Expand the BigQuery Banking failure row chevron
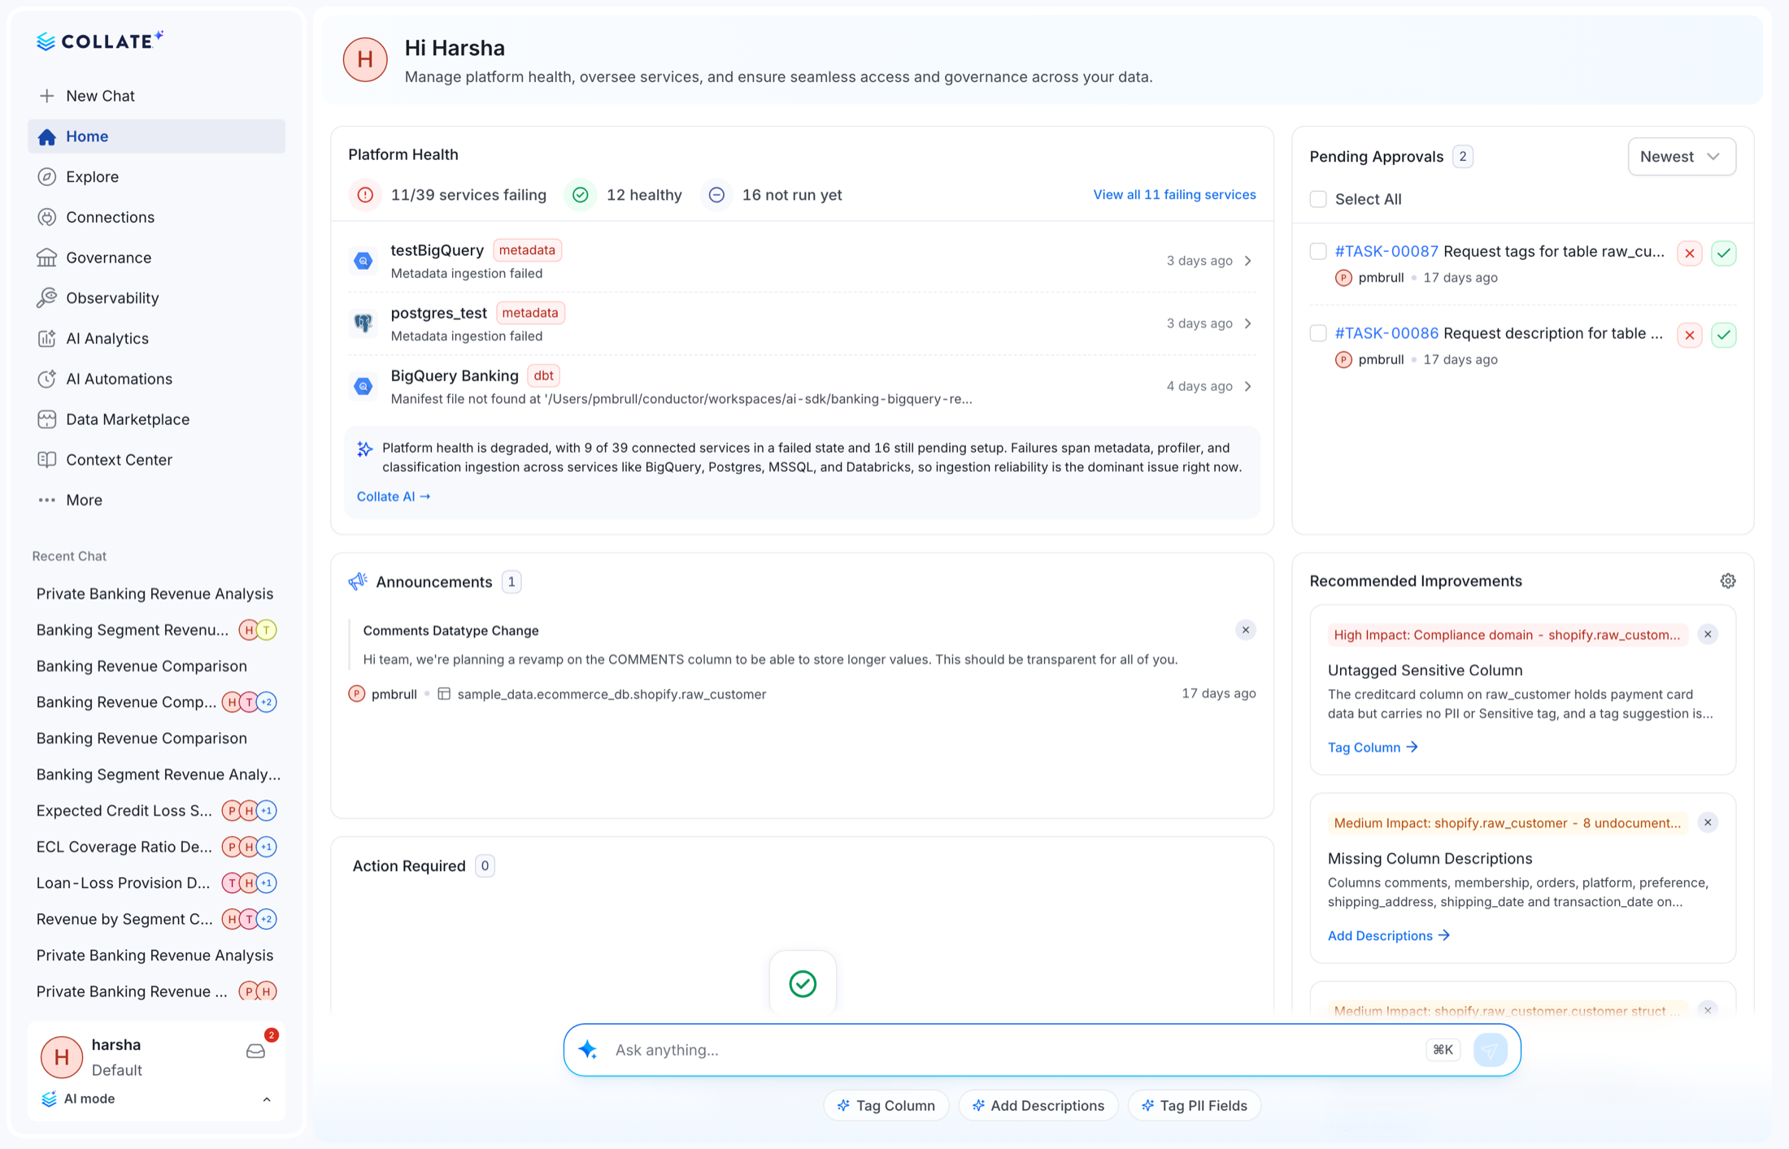The width and height of the screenshot is (1789, 1149). 1247,386
